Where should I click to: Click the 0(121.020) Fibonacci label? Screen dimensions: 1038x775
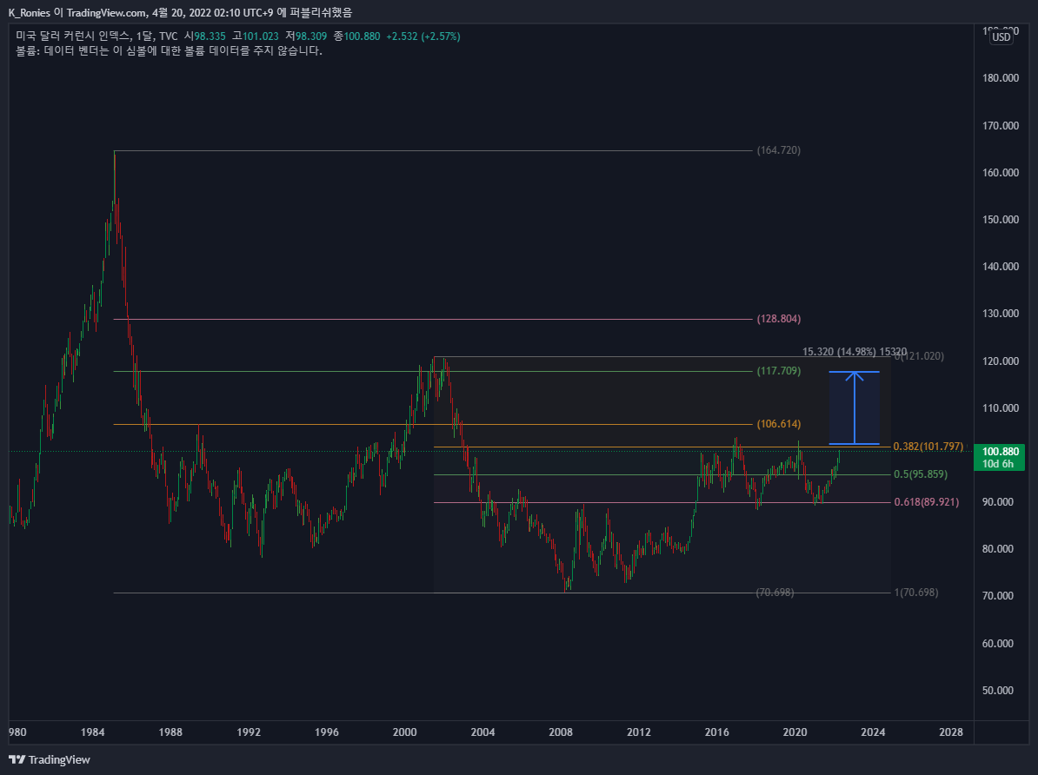click(920, 356)
